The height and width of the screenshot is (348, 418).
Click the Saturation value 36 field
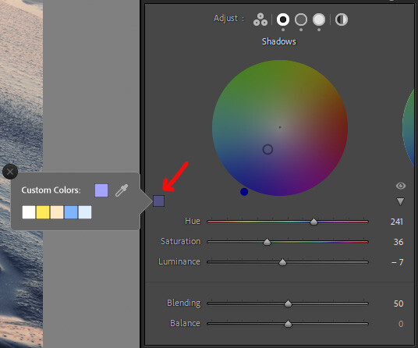399,242
